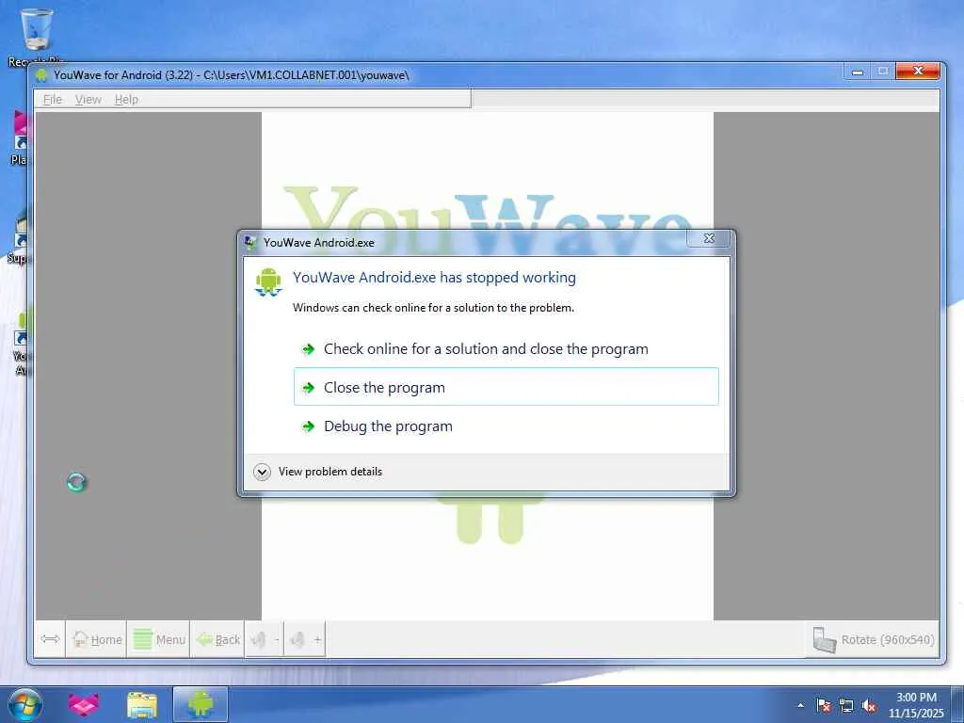Show hidden system tray icons

800,705
